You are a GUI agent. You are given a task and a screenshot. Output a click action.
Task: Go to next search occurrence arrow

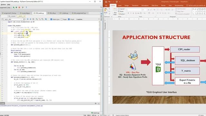(x=31, y=19)
